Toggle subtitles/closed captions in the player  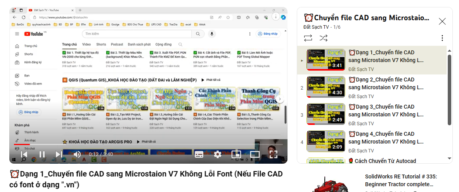click(199, 154)
